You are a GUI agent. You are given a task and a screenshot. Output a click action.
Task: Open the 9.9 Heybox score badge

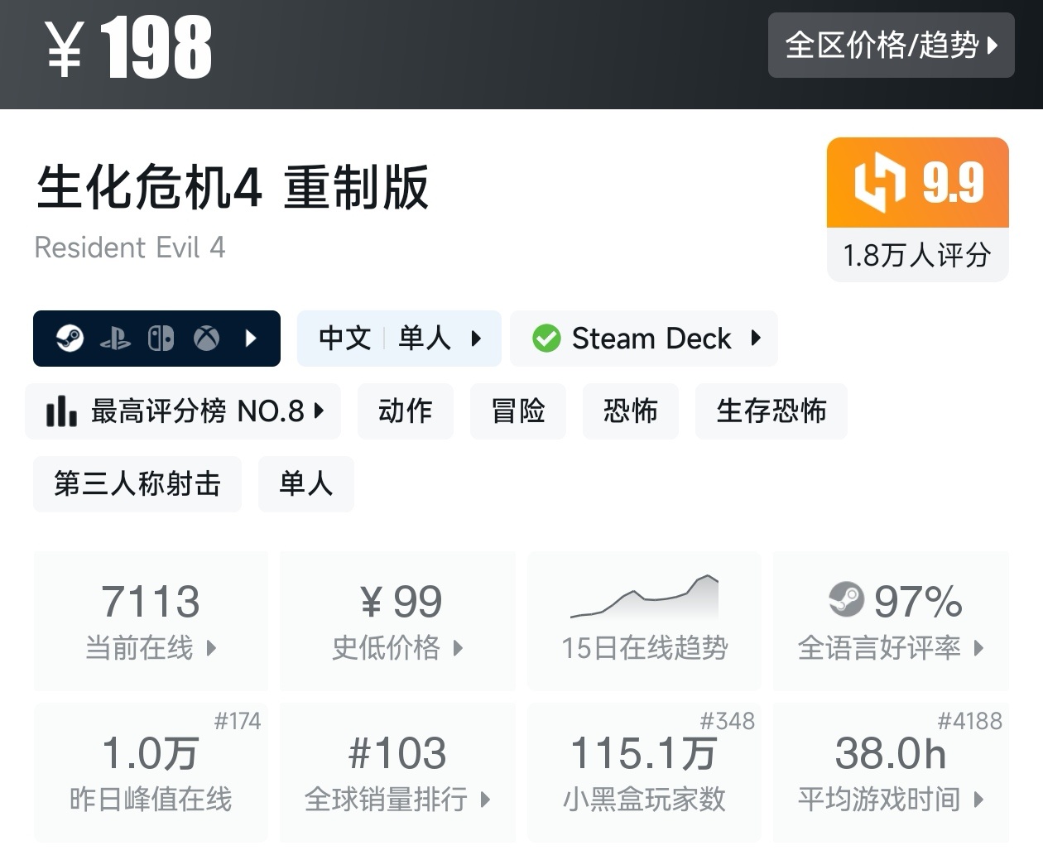coord(918,183)
